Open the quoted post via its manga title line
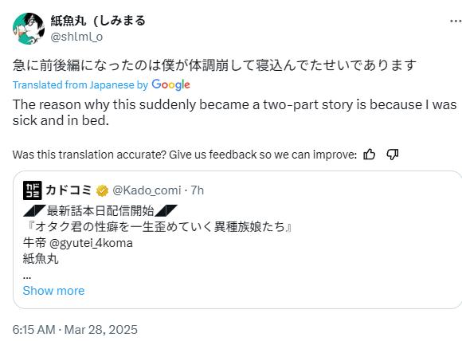Viewport: 462px width, 341px height. 158,227
